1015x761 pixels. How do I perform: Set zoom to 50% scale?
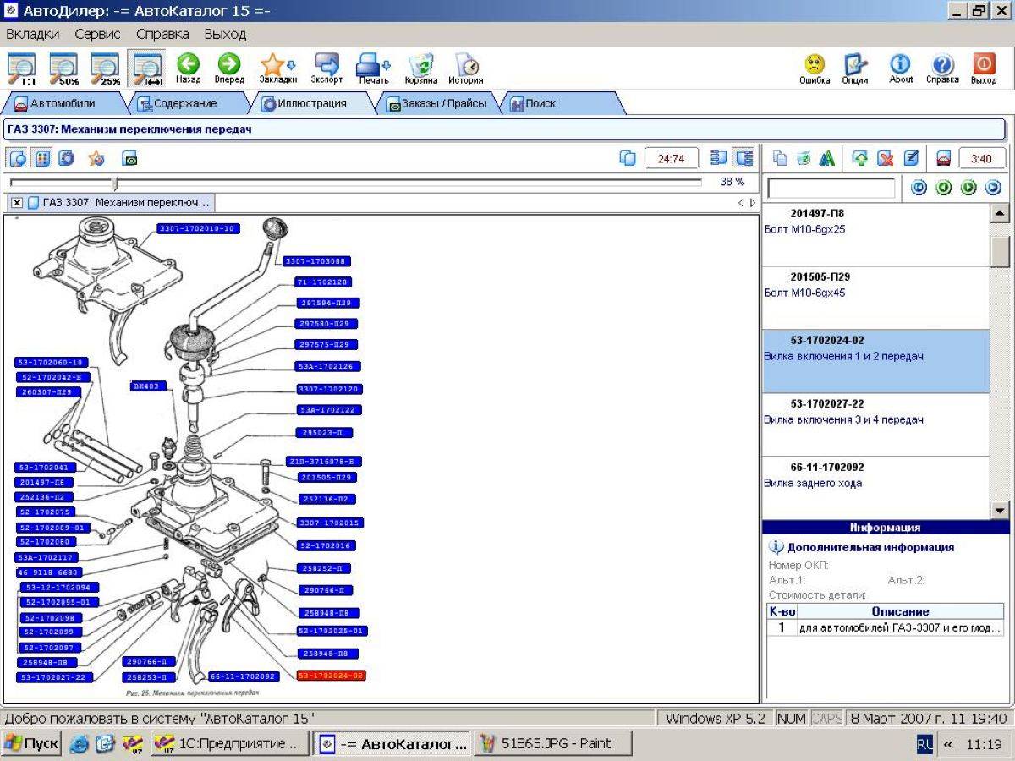63,68
